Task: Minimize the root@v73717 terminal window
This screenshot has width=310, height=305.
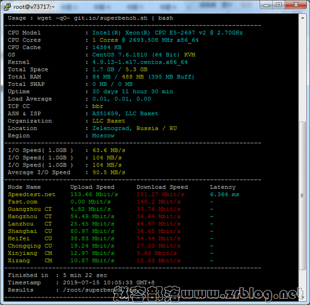Action: tap(266, 5)
